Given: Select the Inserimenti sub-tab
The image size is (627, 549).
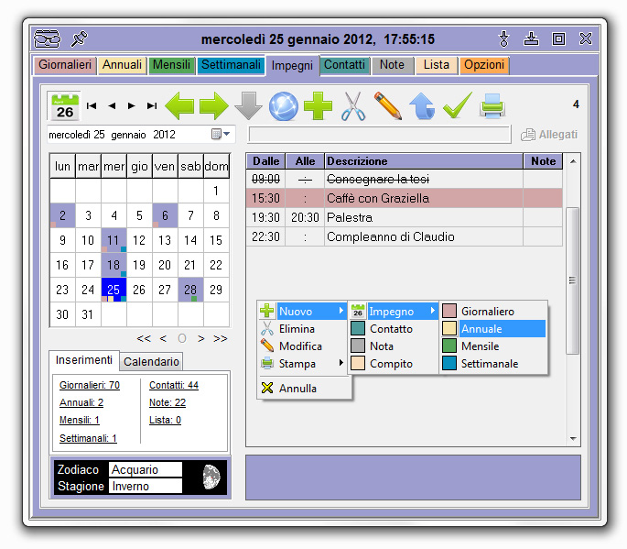Looking at the screenshot, I should pos(84,360).
